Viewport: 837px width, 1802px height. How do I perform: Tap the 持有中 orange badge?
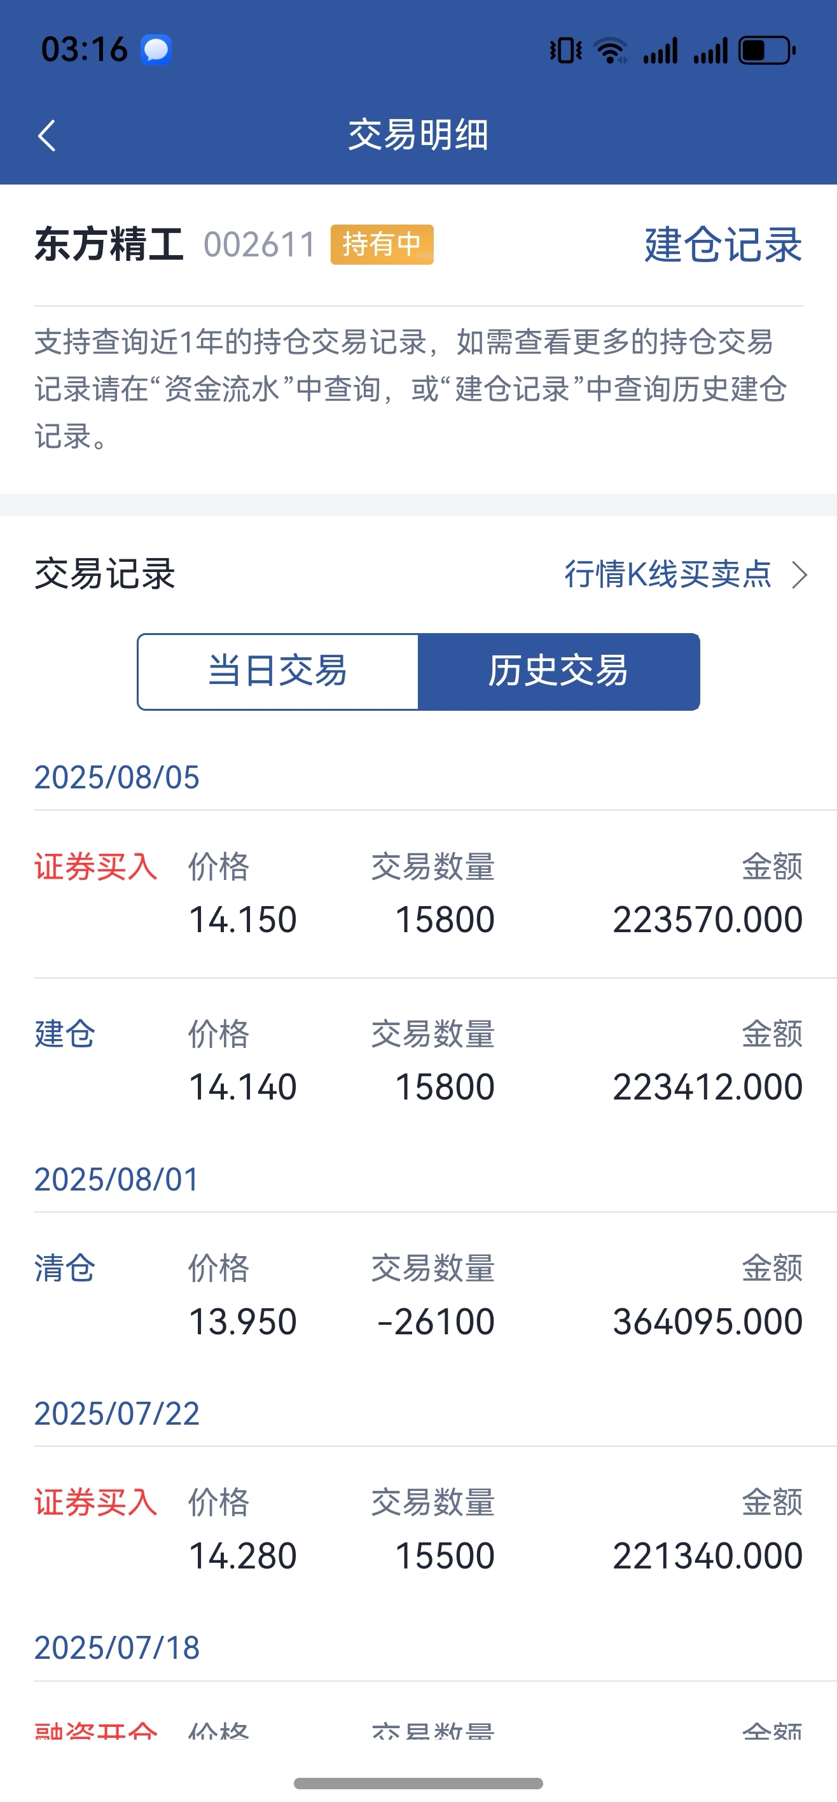(x=382, y=244)
